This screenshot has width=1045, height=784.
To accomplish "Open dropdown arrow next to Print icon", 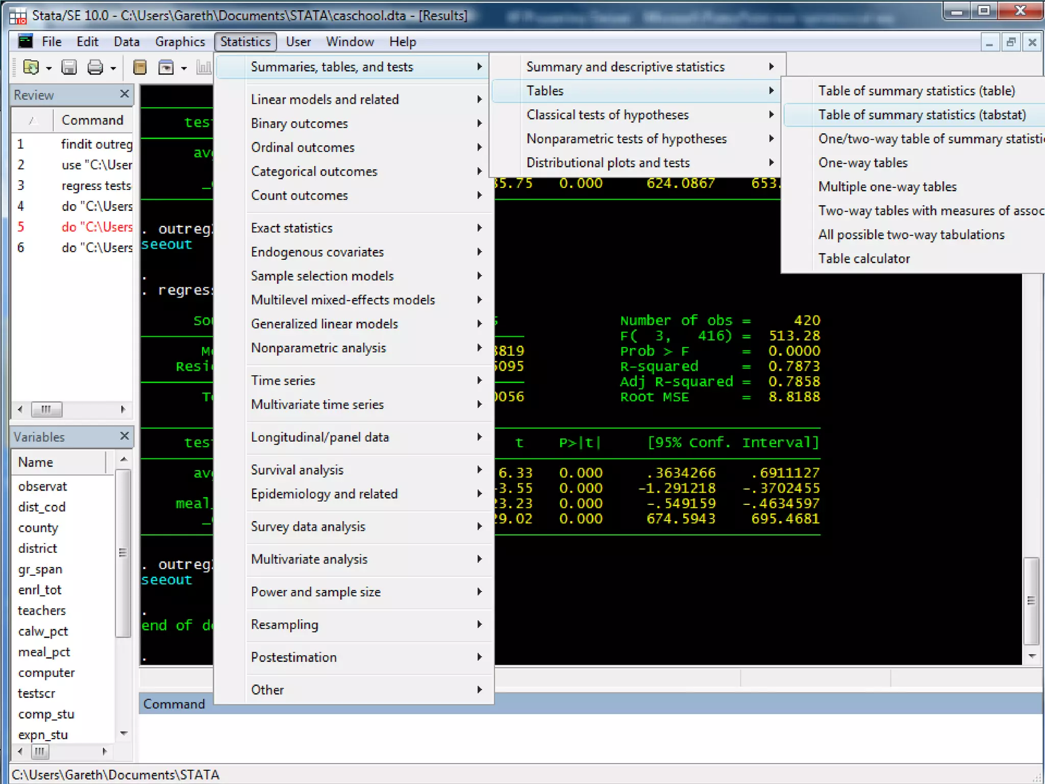I will click(x=113, y=68).
